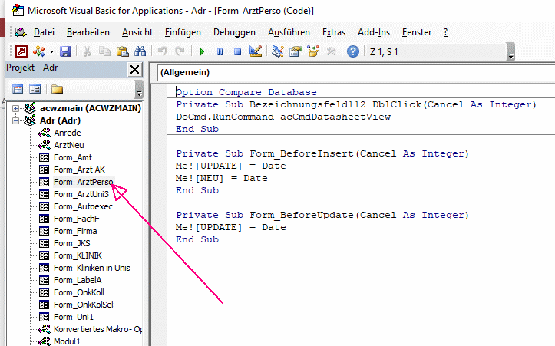Open Find via binoculars icon
555x346 pixels.
point(140,51)
